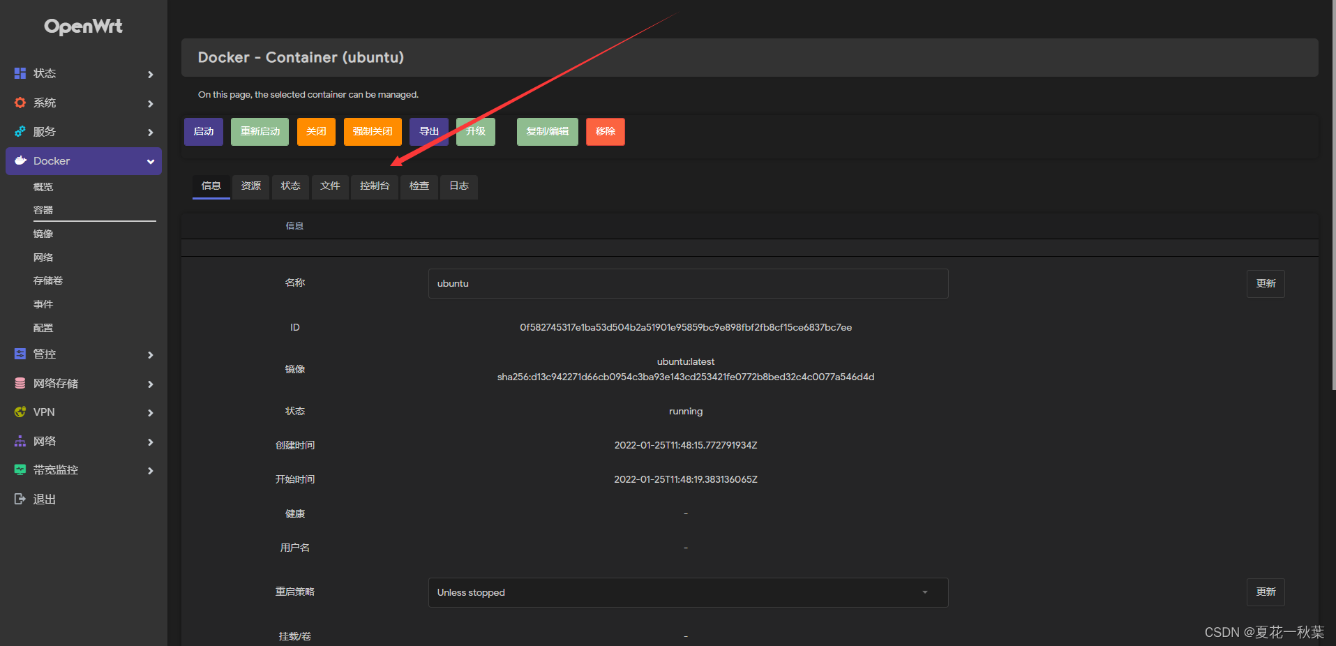
Task: Expand the 管控 menu chevron
Action: click(x=150, y=354)
